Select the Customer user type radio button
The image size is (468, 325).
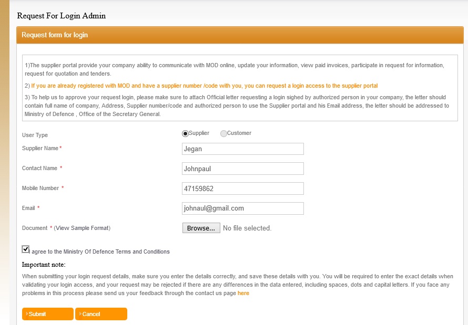223,133
